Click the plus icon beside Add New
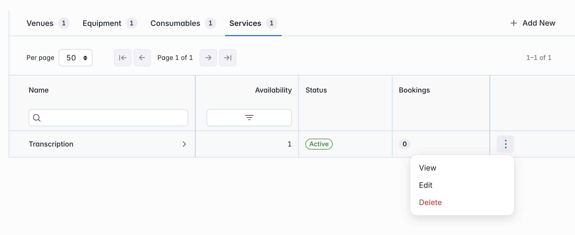The width and height of the screenshot is (575, 235). click(x=514, y=23)
